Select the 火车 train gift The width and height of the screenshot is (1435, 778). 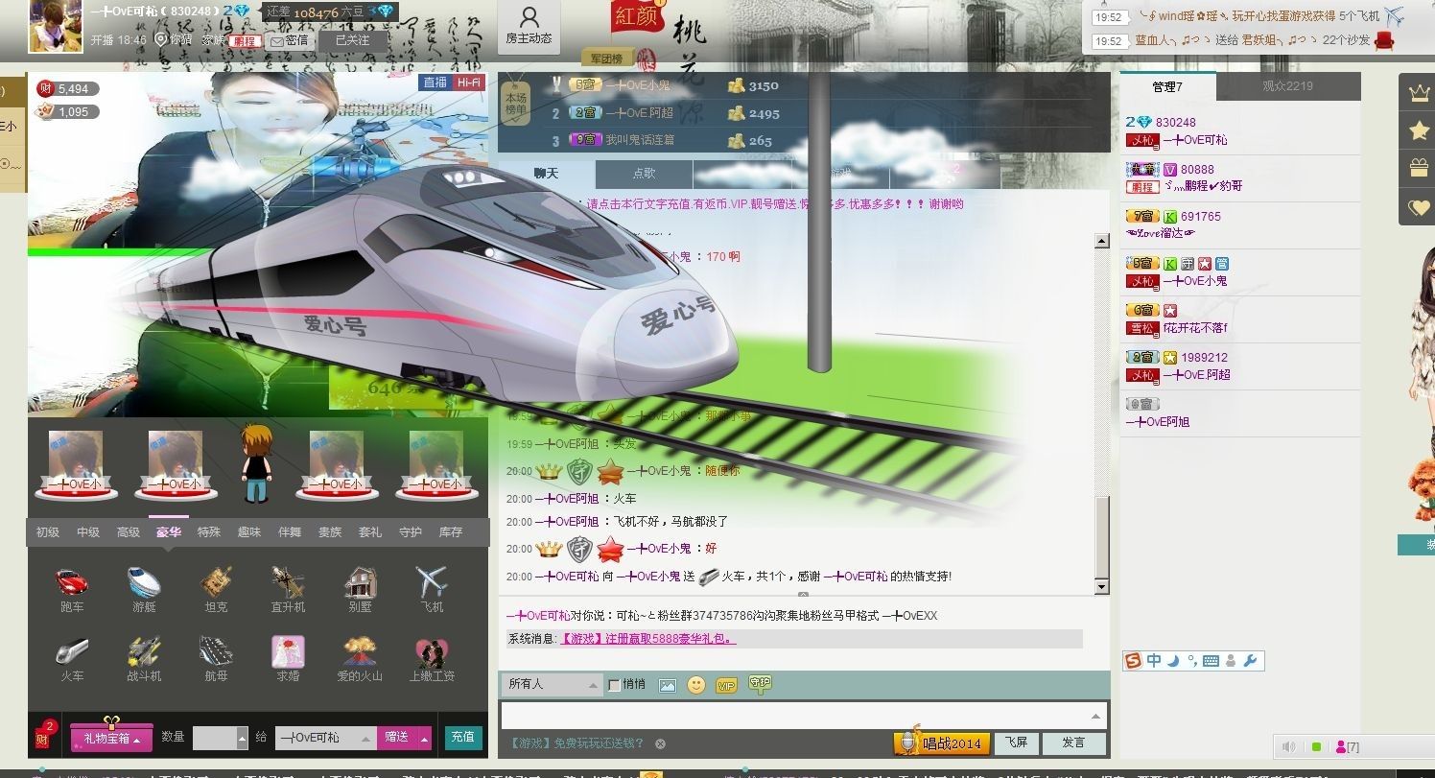72,659
